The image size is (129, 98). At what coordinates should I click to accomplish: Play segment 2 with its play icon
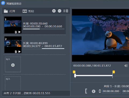tap(20, 52)
